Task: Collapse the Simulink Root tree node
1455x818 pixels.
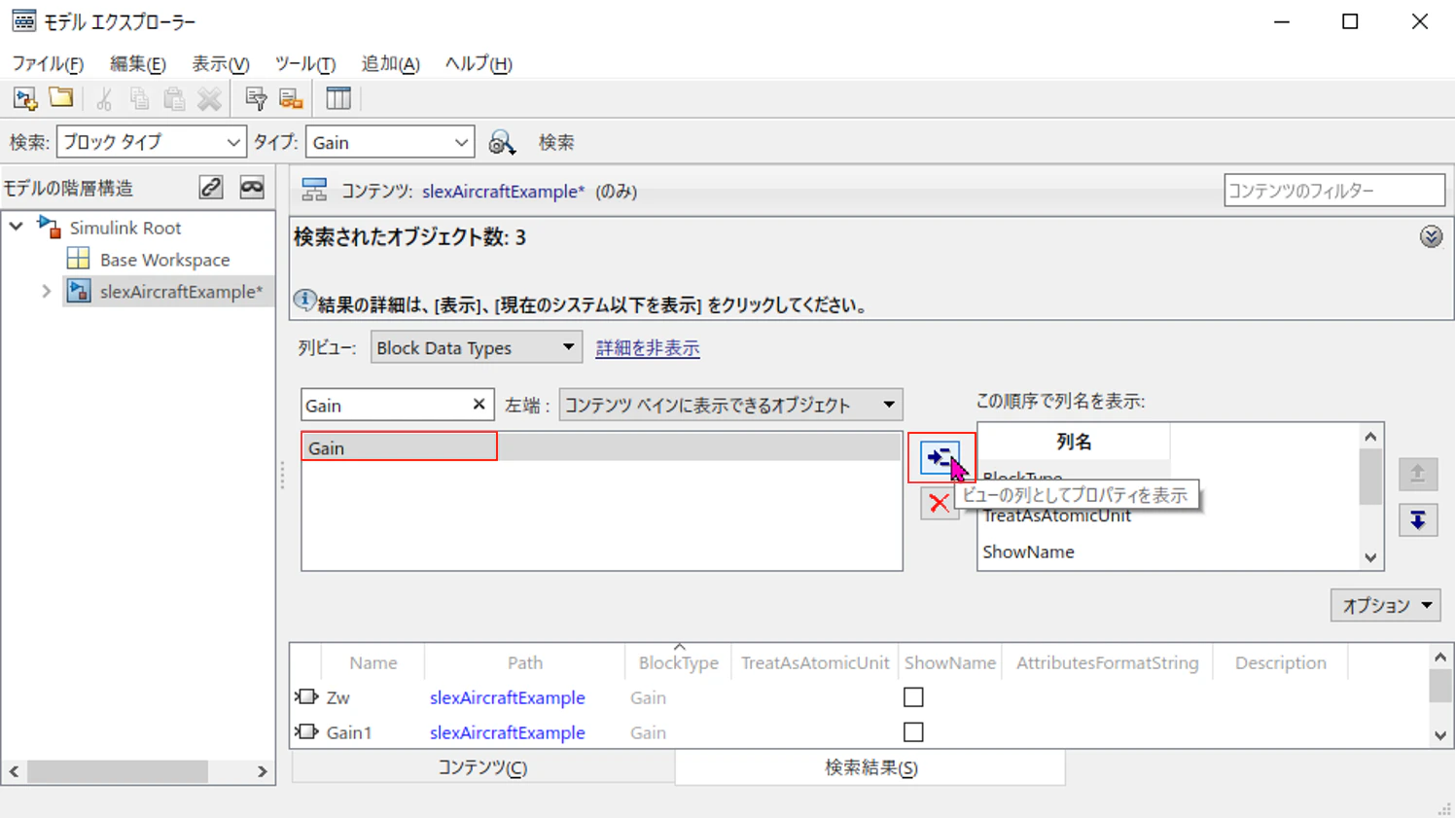Action: coord(17,227)
